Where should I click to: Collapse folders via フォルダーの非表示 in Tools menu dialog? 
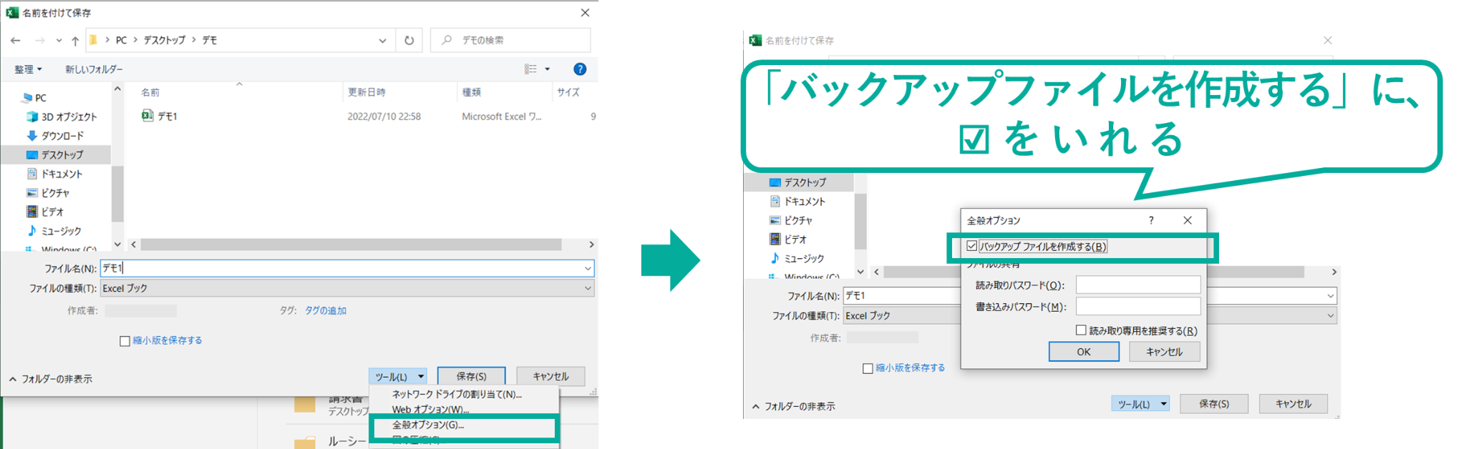coord(50,379)
